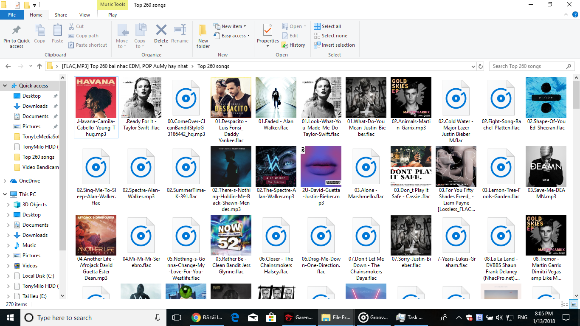This screenshot has height=326, width=580.
Task: Click the Task View taskbar icon
Action: [x=176, y=318]
